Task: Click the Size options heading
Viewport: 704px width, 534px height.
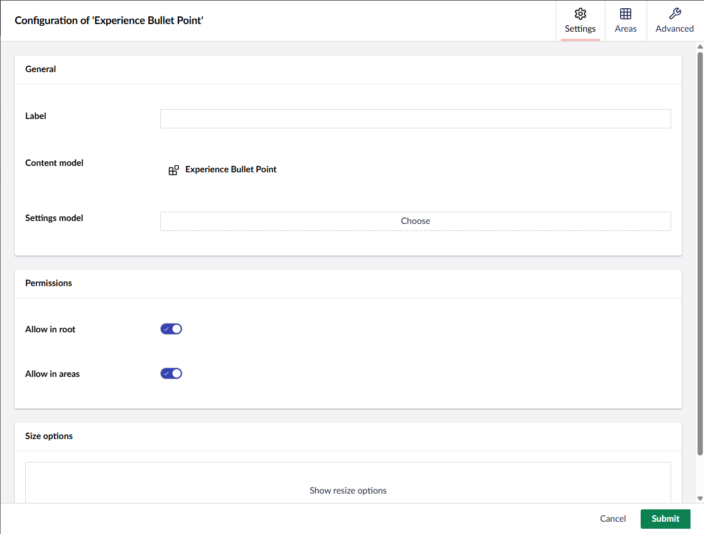Action: click(49, 436)
